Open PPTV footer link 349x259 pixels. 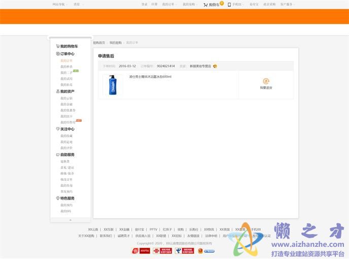[x=153, y=230]
